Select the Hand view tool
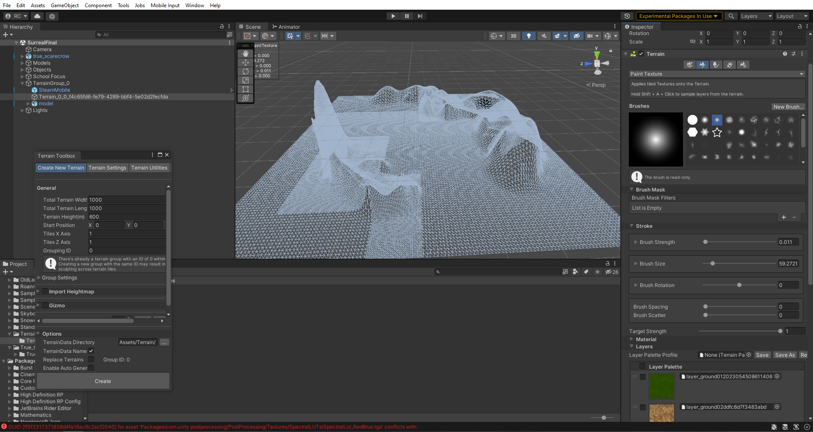813x432 pixels. point(246,54)
